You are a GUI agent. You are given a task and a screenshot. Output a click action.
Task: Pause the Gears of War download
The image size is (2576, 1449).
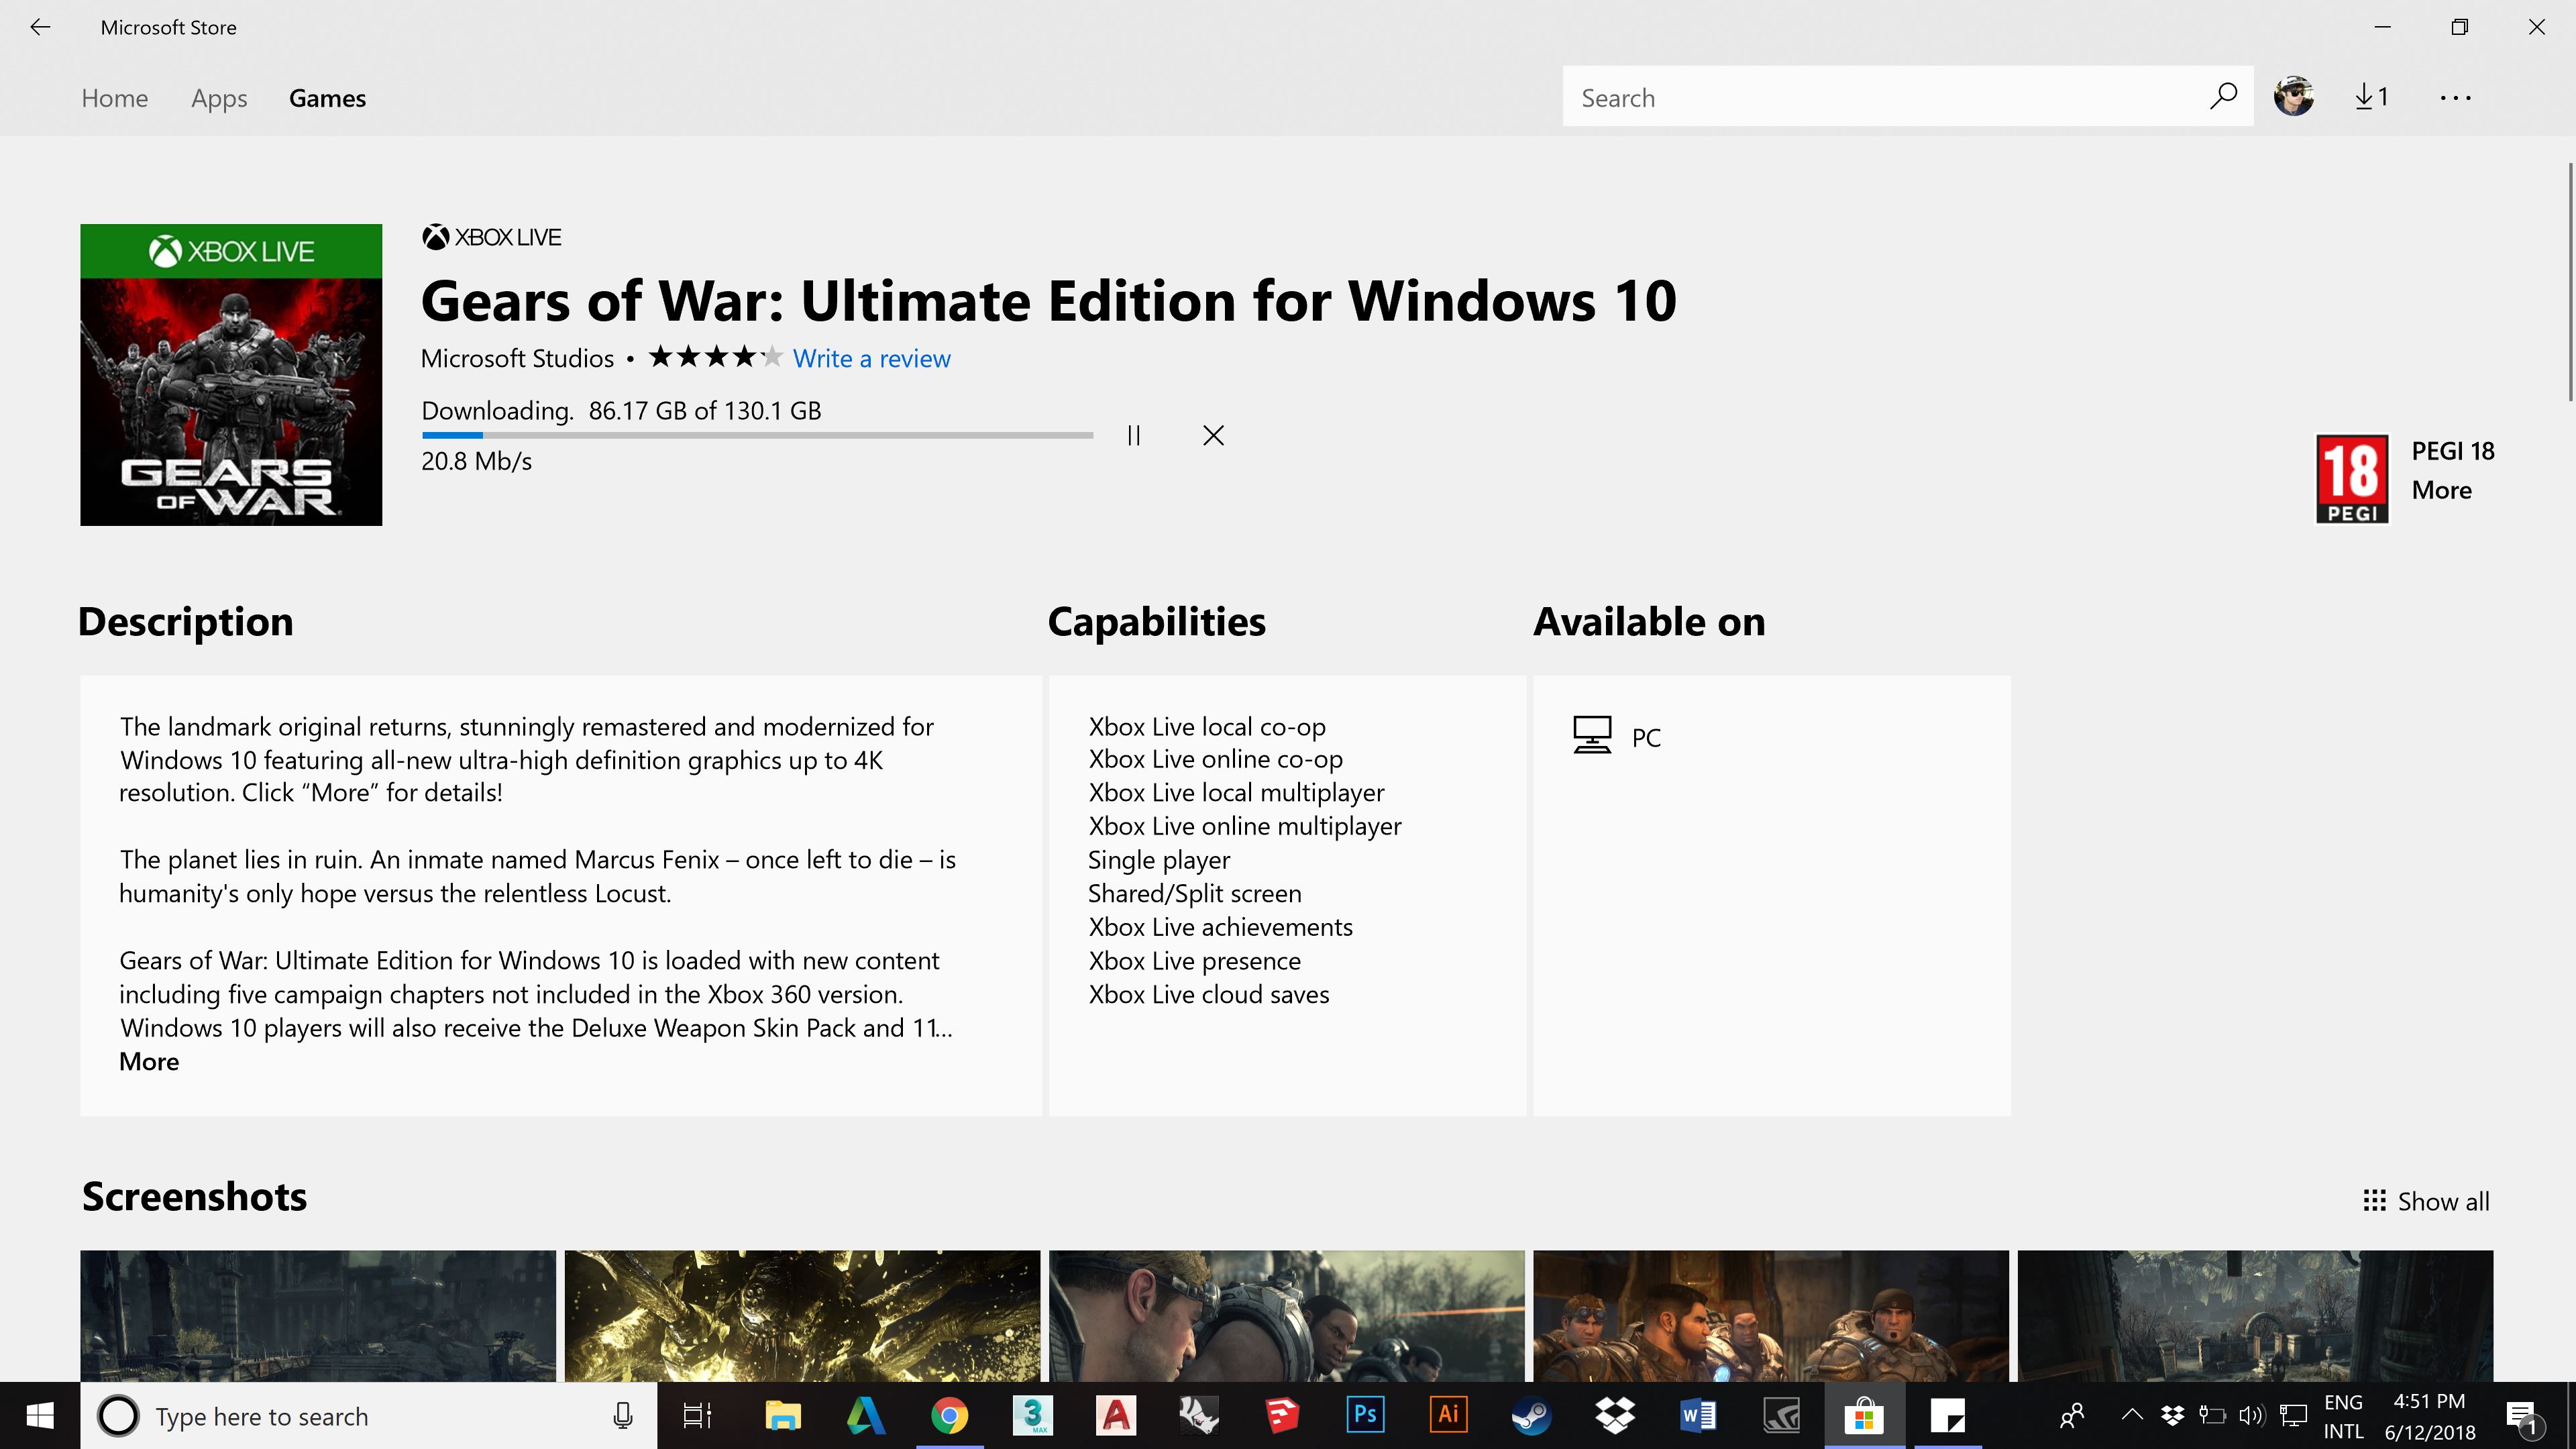point(1133,435)
